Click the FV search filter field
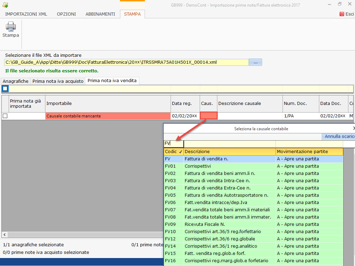Screen dimensions: 355x266 coord(174,144)
